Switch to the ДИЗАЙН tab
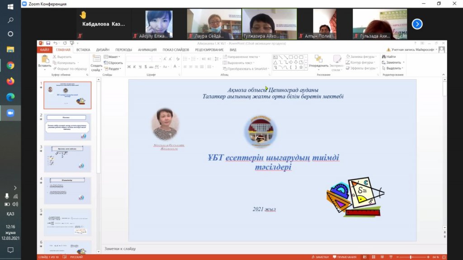The image size is (463, 260). [103, 50]
